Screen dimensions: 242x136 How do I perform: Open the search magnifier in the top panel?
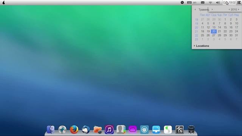coord(182,3)
